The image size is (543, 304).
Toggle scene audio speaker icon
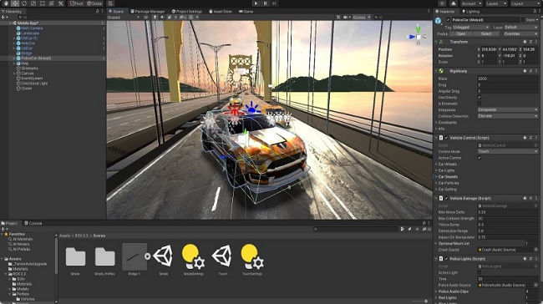(162, 17)
